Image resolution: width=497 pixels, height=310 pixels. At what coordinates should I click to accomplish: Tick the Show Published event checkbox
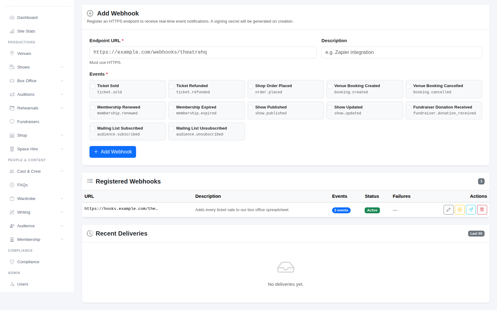(251, 108)
